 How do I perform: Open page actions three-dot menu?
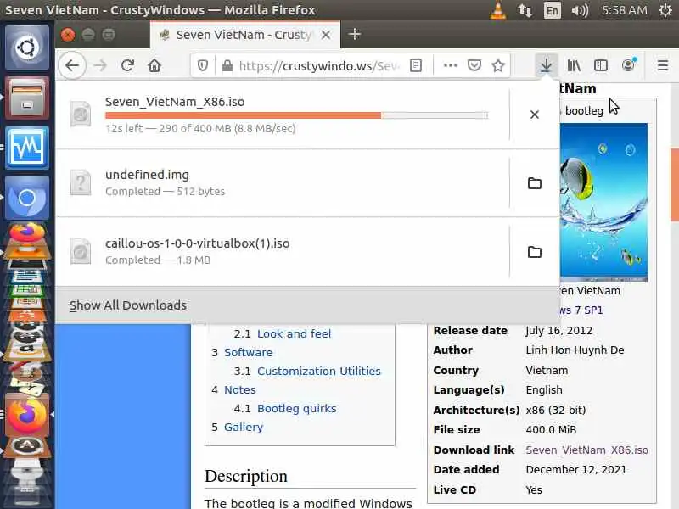coord(451,66)
